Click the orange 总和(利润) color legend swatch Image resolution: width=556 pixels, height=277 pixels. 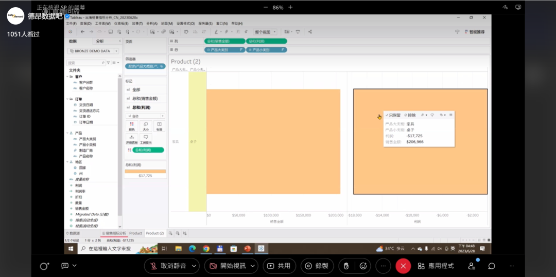pos(145,171)
